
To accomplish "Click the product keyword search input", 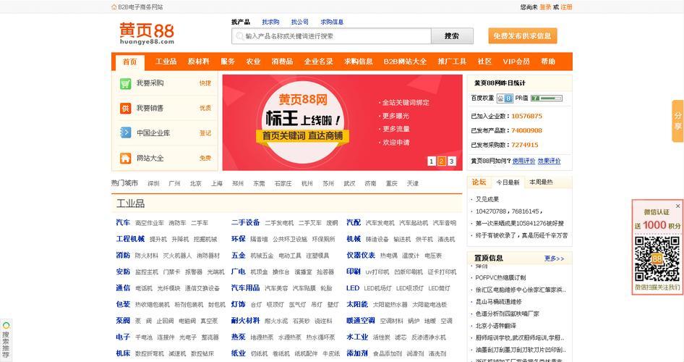I will (332, 36).
